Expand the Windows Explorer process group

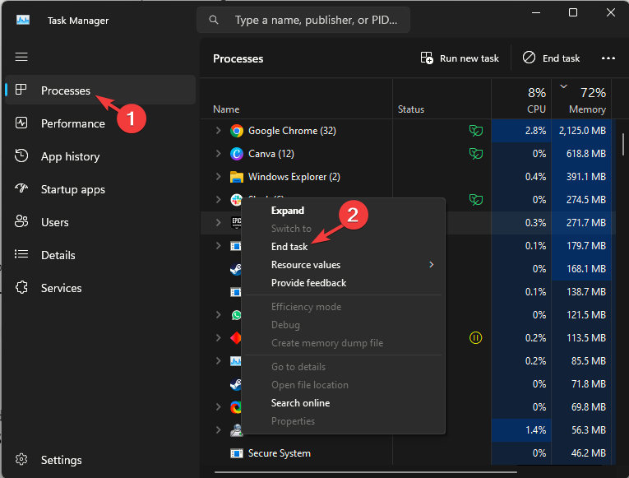pos(219,177)
